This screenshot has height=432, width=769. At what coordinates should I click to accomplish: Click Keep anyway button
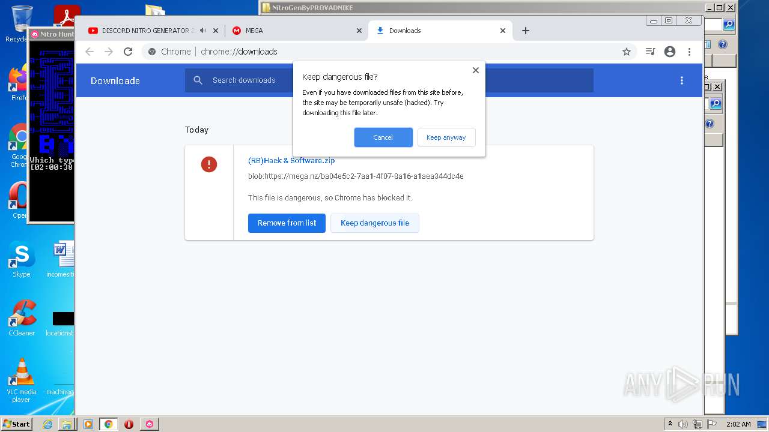tap(446, 137)
